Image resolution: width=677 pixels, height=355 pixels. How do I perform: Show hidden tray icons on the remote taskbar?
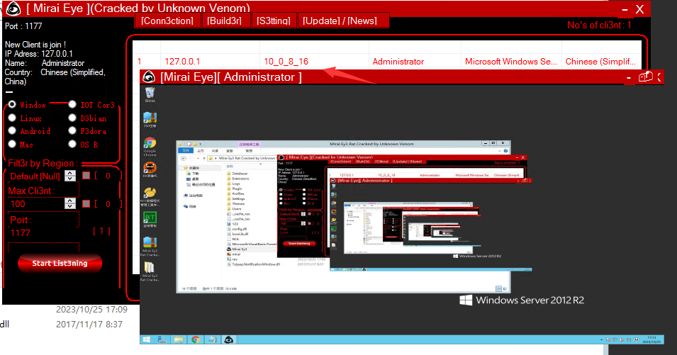coord(601,340)
